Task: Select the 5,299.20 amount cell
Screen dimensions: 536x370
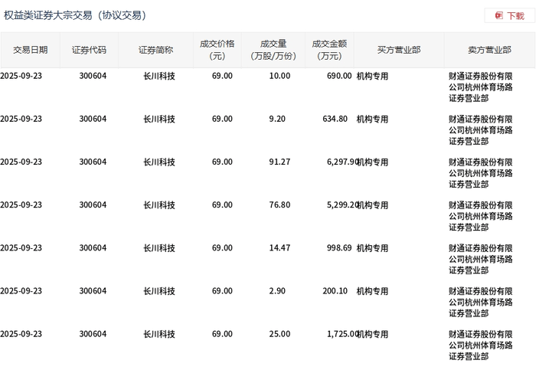Action: tap(334, 205)
